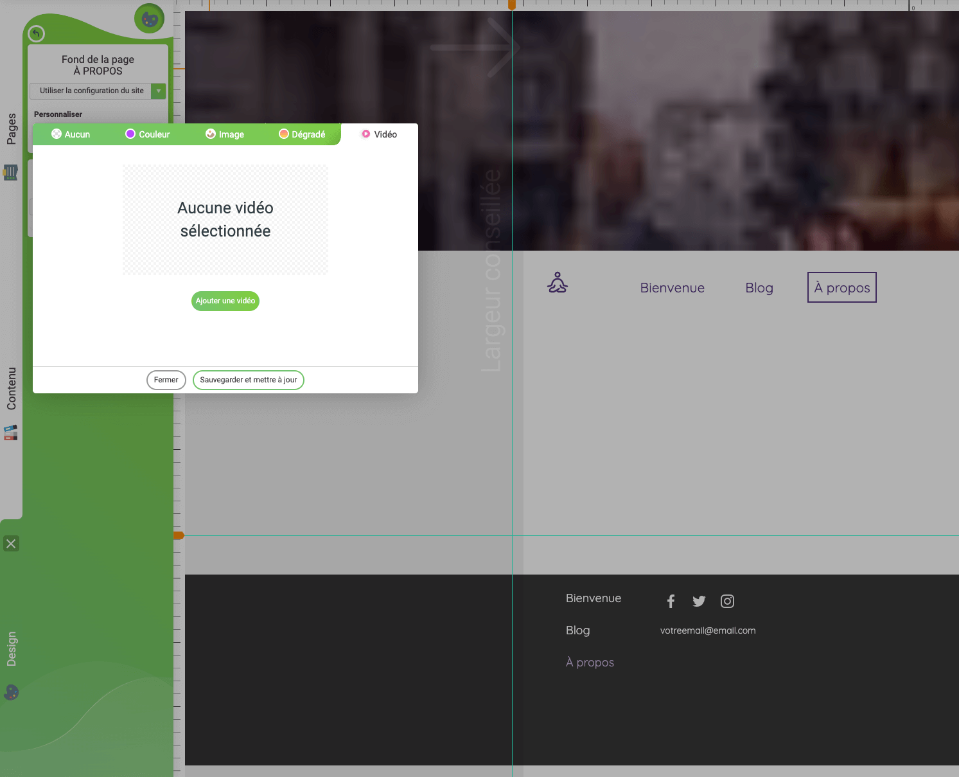Select the Aucun background tab

[71, 134]
